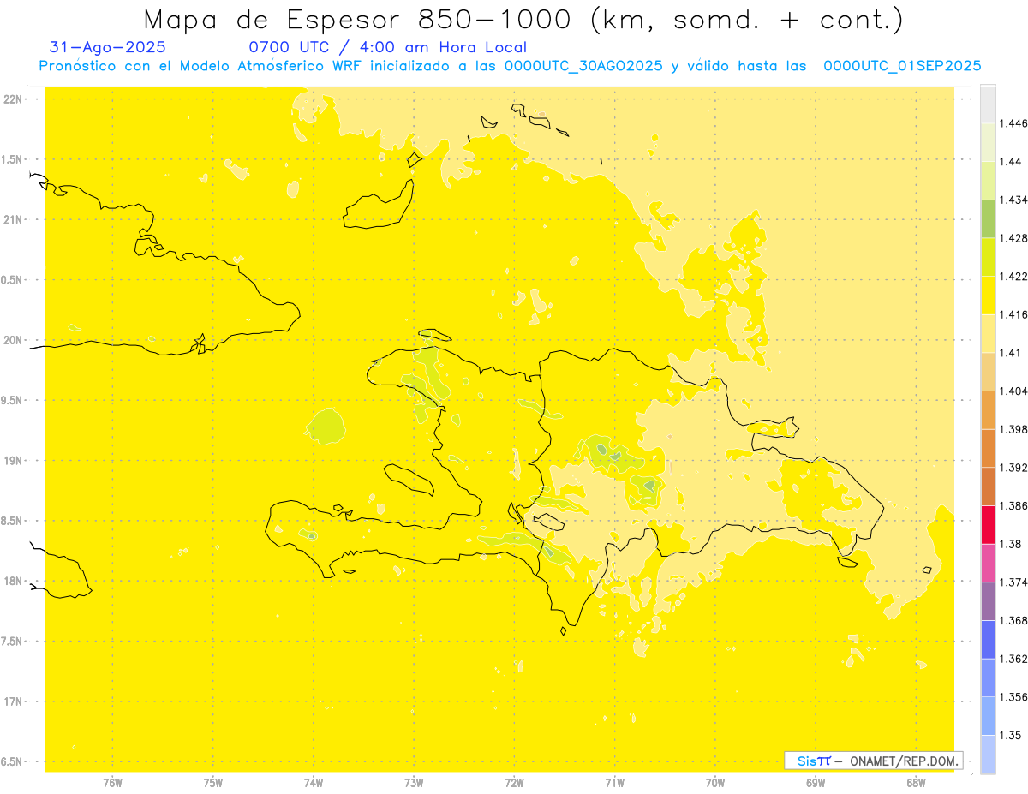Viewport: 1028px width, 794px height.
Task: Click the colorbar value '1.386'
Action: [x=1015, y=505]
